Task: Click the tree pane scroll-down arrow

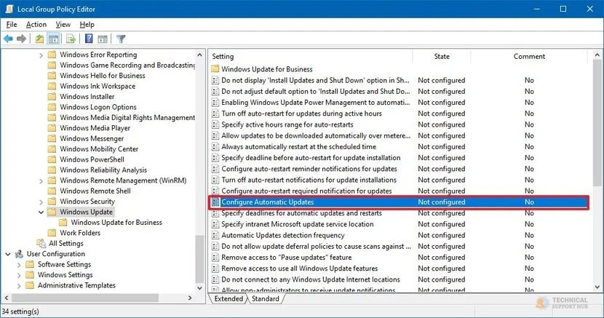Action: pyautogui.click(x=199, y=287)
